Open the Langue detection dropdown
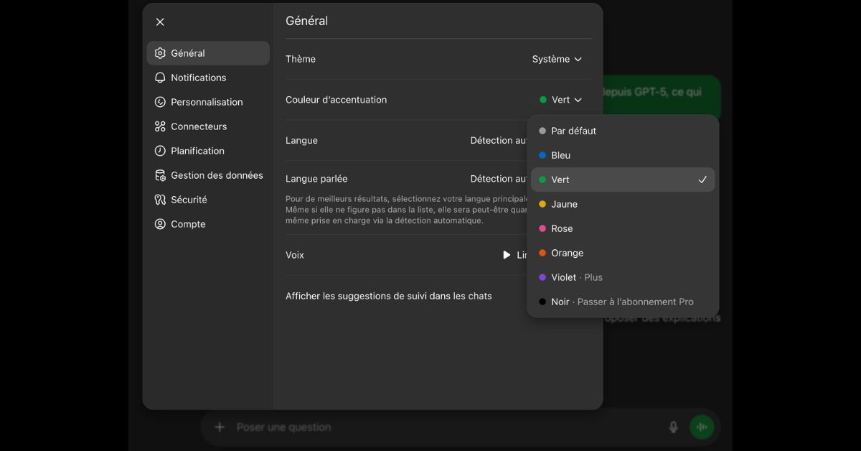This screenshot has height=451, width=861. pos(499,141)
